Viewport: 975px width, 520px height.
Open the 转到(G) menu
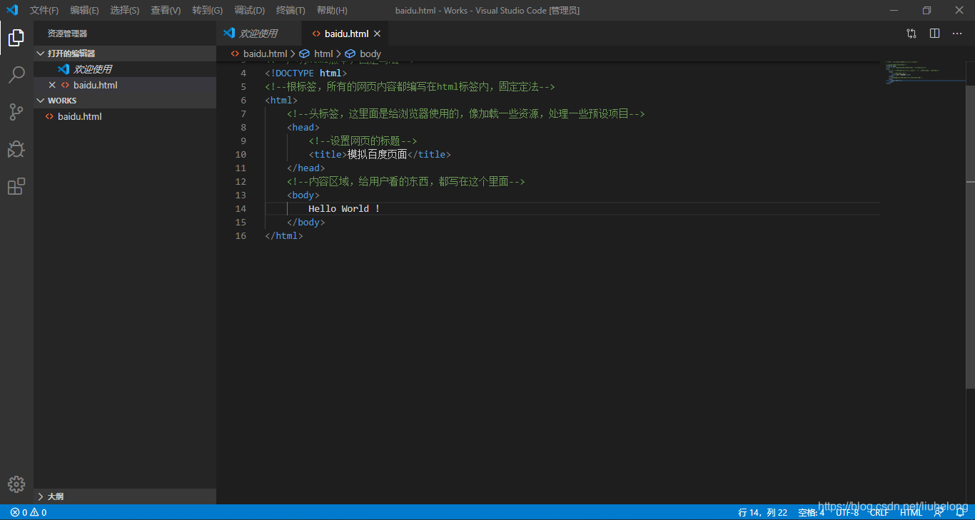(x=207, y=10)
